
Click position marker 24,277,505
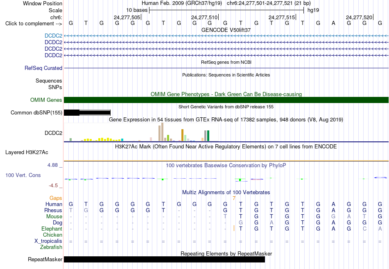click(127, 17)
